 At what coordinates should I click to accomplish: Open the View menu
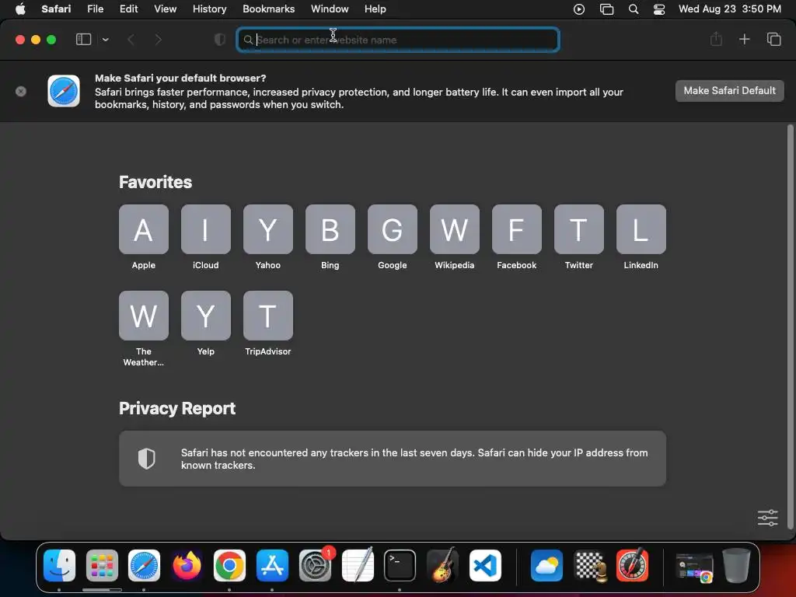click(x=165, y=9)
